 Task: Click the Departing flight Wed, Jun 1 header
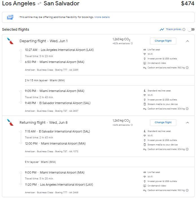(43, 41)
